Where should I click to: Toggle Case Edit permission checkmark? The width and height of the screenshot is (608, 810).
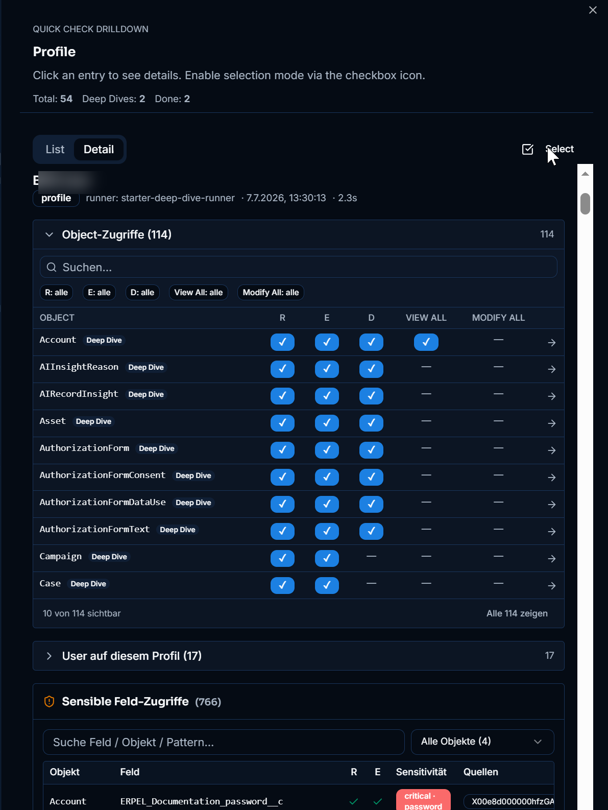(x=327, y=585)
